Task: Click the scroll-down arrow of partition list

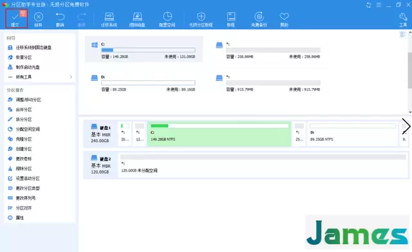Action: [x=410, y=112]
